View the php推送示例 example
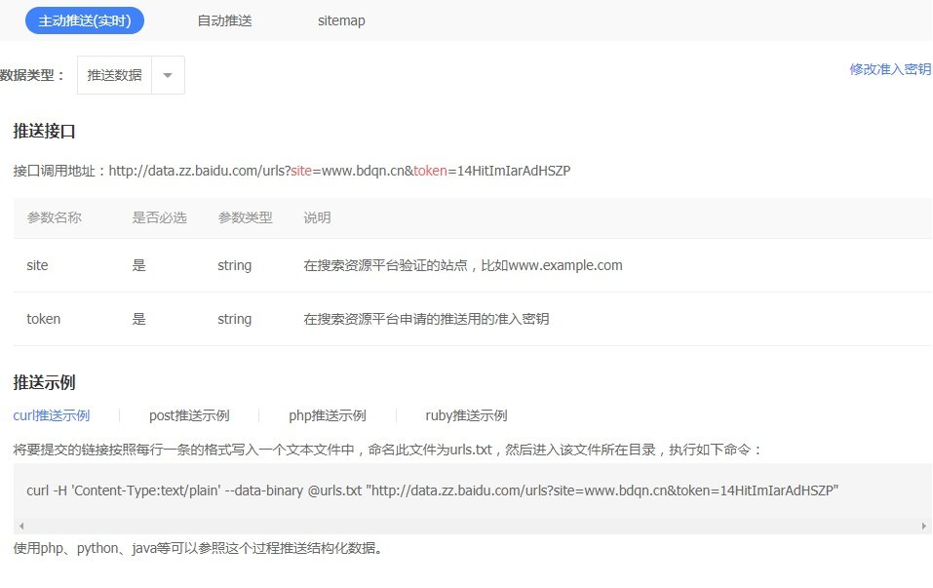 pos(330,415)
